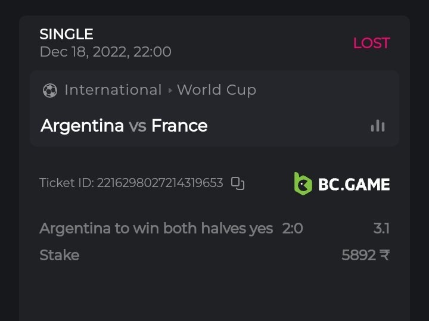Click the LOST status label
Viewport: 429px width, 321px height.
click(371, 43)
